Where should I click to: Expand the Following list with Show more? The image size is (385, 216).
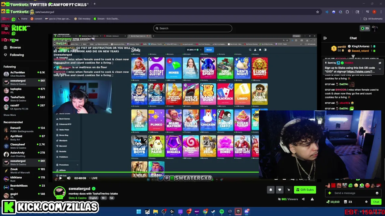pyautogui.click(x=10, y=115)
